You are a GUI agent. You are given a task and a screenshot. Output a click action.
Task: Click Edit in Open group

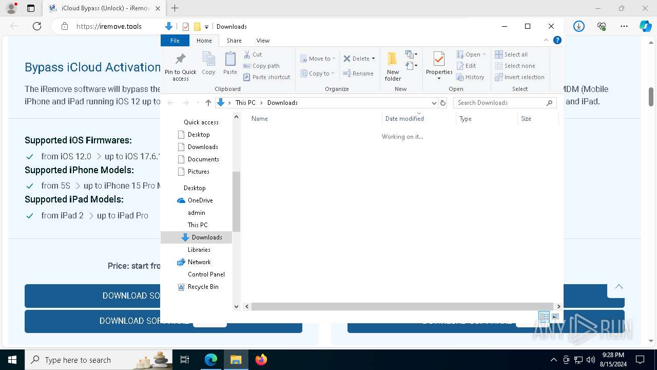tap(466, 66)
